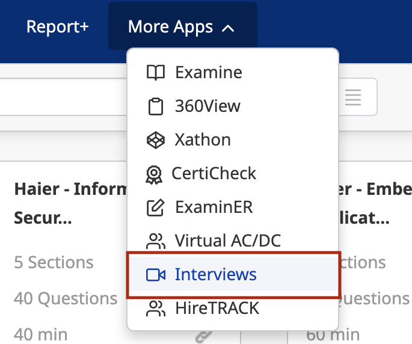412x344 pixels.
Task: Open the Haier - Inform Secur... assessment
Action: pyautogui.click(x=70, y=203)
